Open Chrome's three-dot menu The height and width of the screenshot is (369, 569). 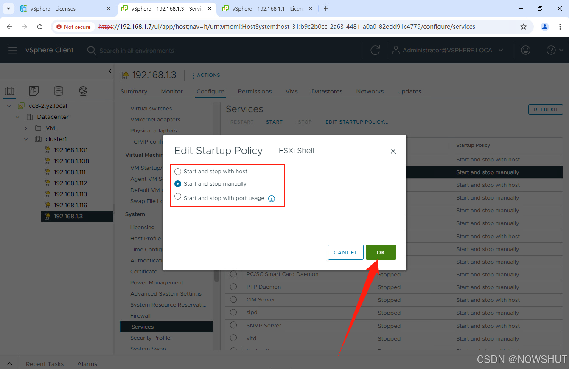coord(561,27)
